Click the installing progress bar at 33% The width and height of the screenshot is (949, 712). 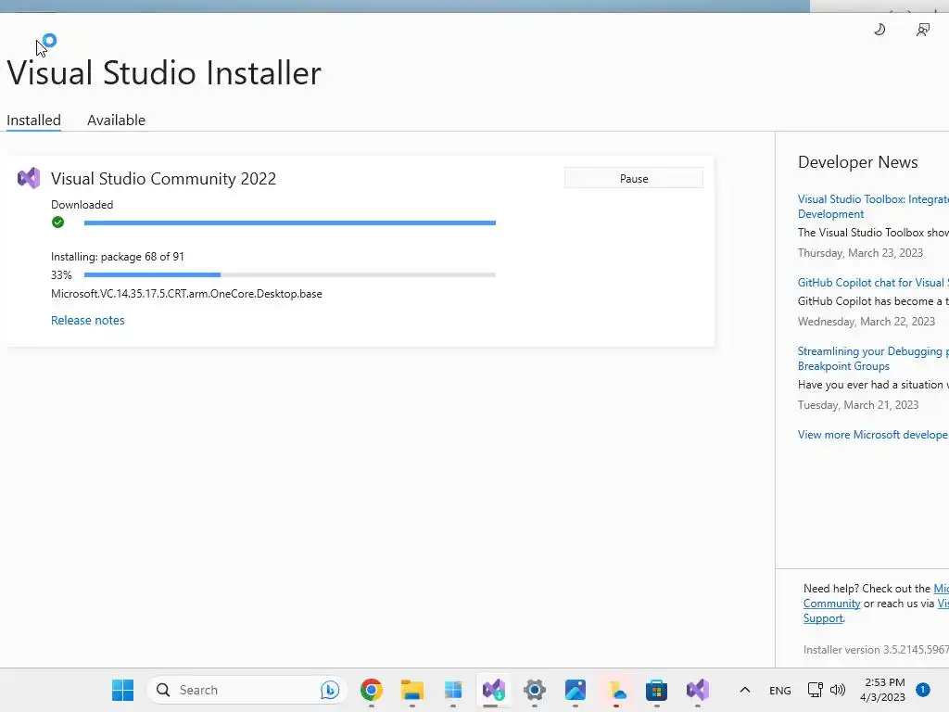coord(290,274)
